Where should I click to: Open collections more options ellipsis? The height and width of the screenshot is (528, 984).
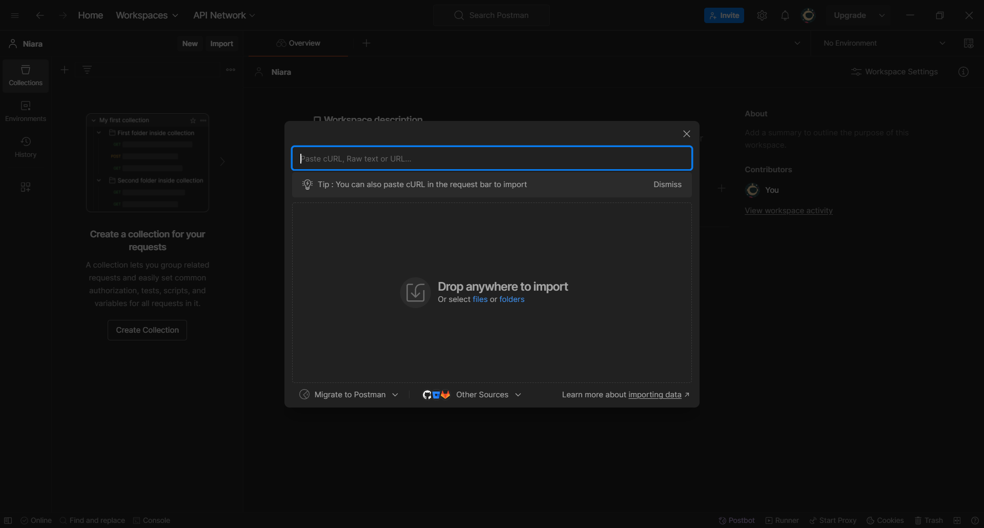pos(231,70)
